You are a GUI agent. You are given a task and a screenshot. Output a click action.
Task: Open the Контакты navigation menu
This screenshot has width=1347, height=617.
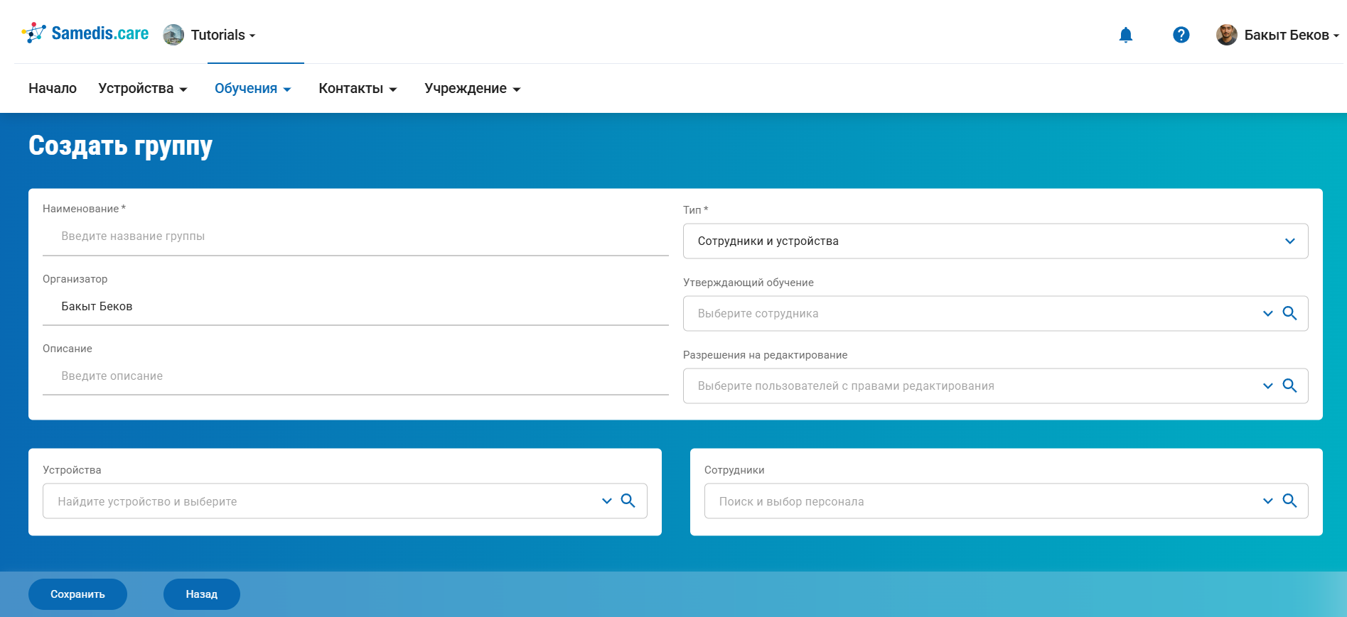click(x=357, y=89)
